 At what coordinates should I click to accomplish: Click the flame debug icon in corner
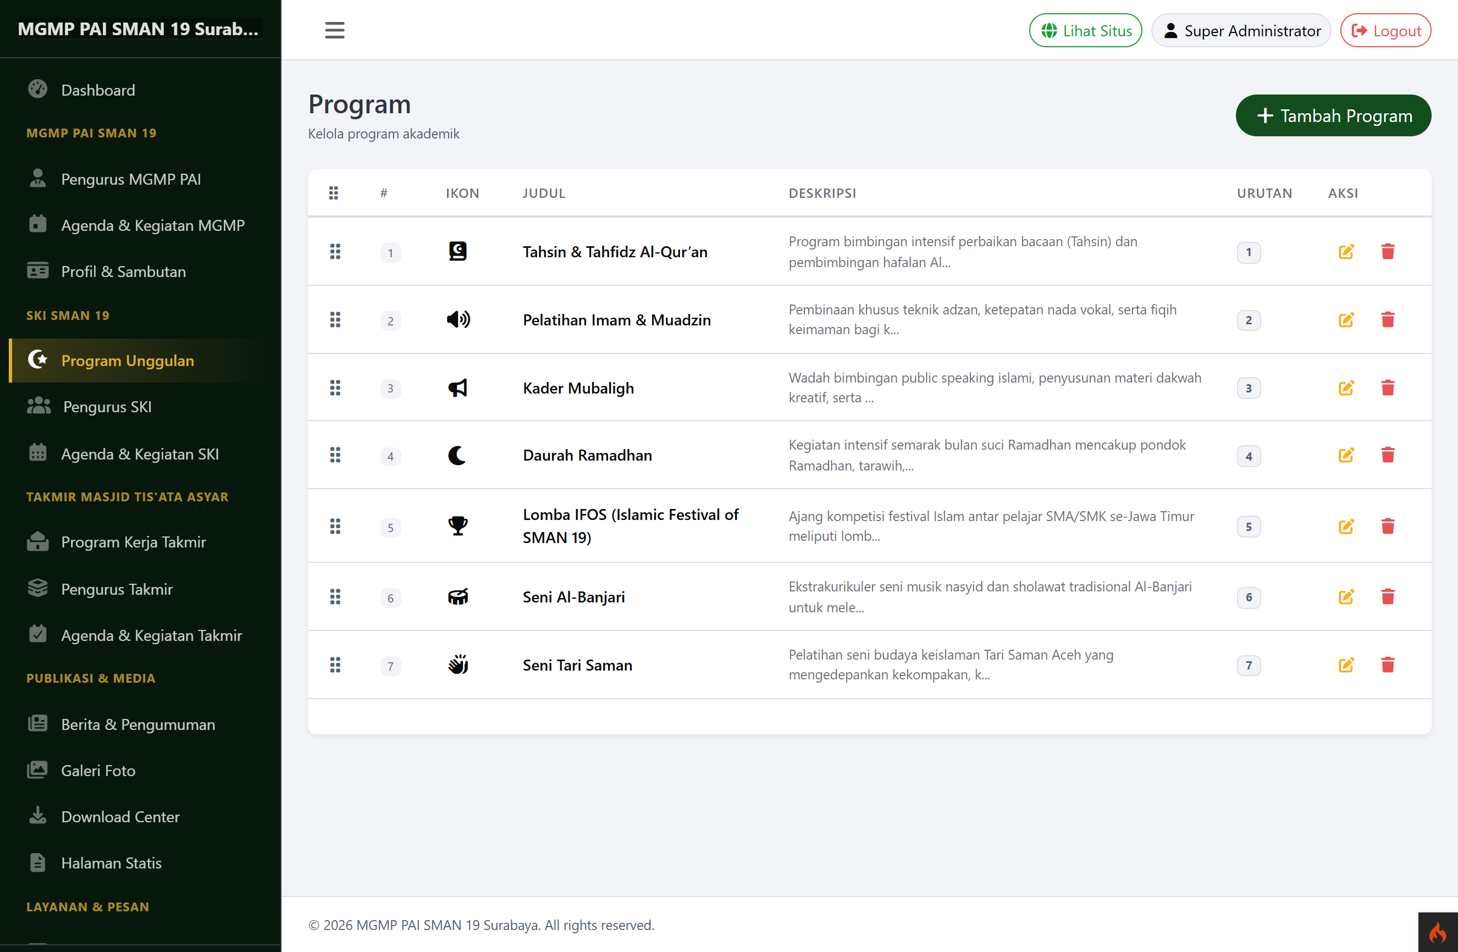[1437, 932]
